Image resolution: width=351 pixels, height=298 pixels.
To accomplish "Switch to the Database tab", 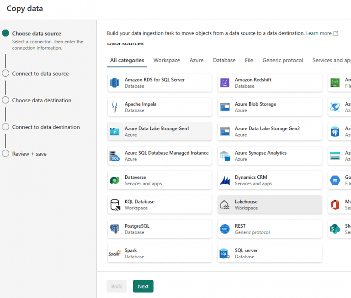I will coord(224,60).
